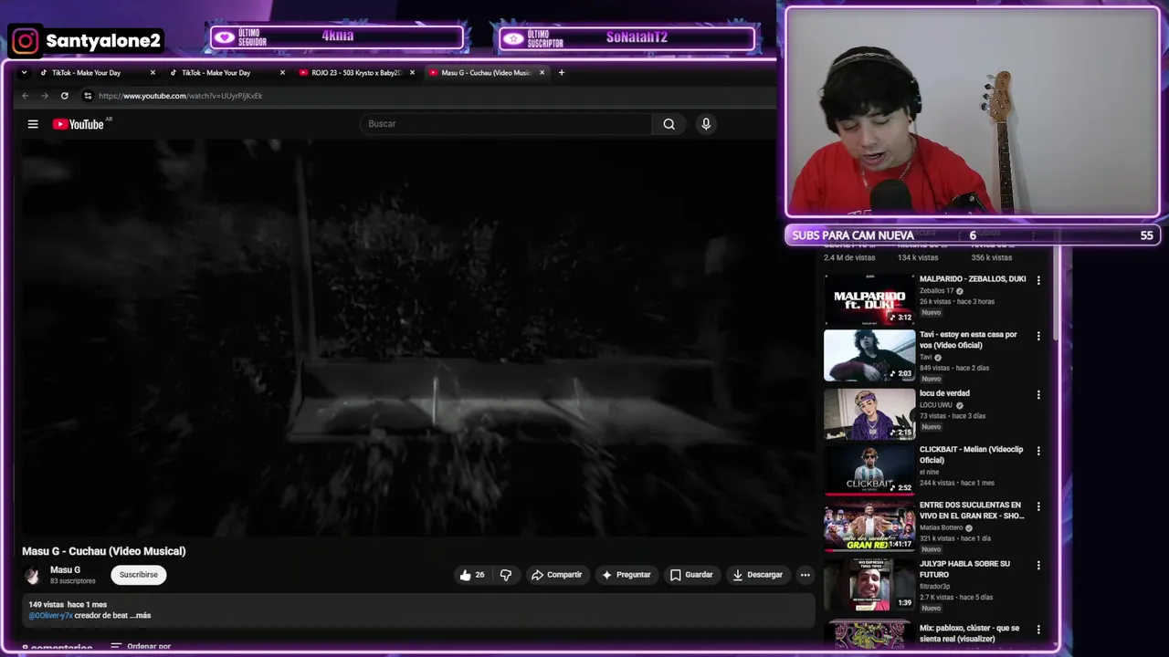Open a new browser tab with plus icon
The height and width of the screenshot is (657, 1169).
[x=562, y=72]
